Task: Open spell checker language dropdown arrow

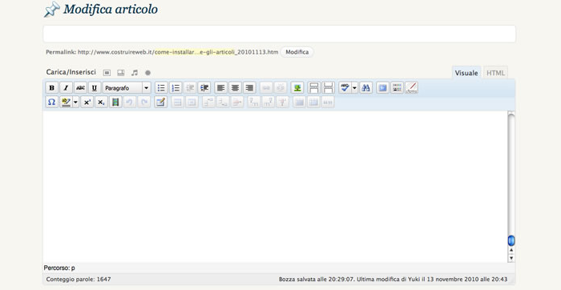Action: [x=354, y=87]
